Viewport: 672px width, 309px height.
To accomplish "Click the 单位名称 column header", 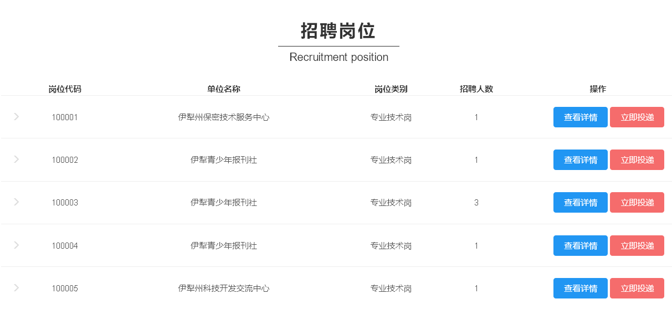I will click(224, 89).
